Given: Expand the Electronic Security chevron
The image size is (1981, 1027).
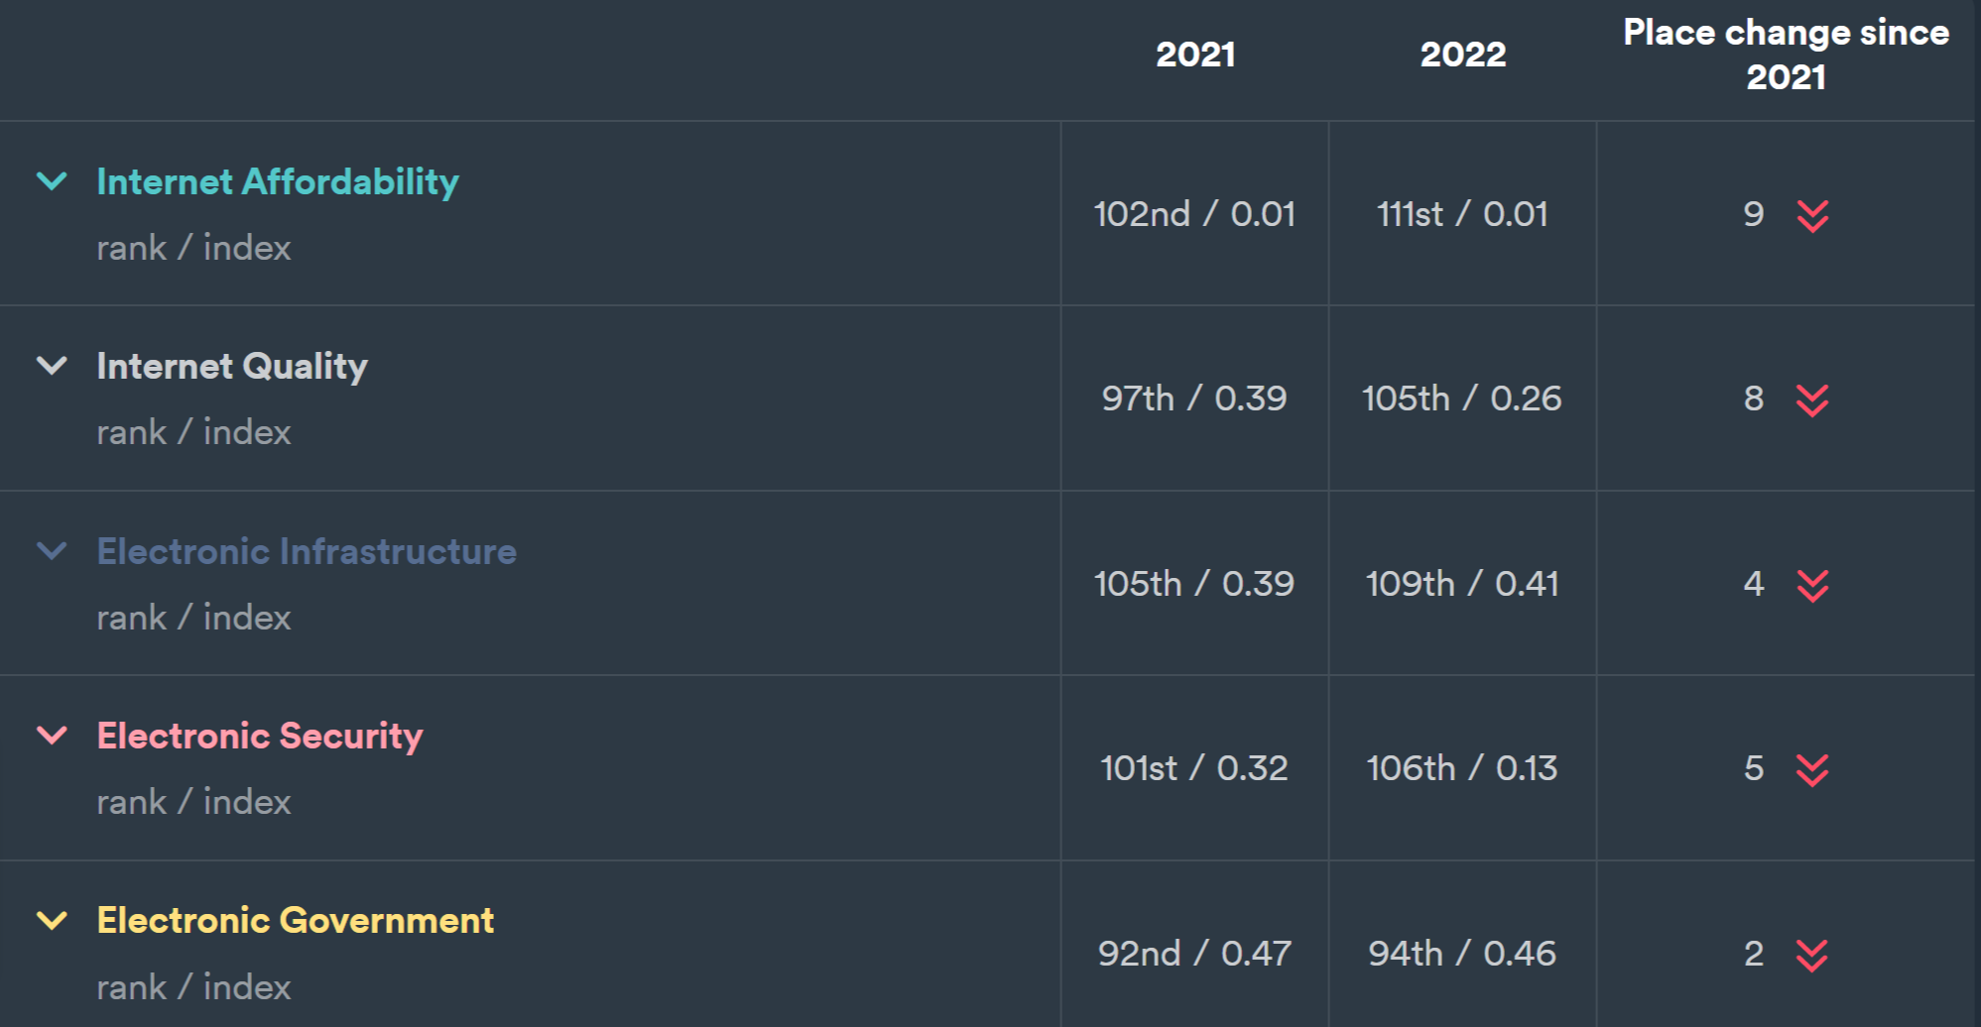Looking at the screenshot, I should 52,736.
